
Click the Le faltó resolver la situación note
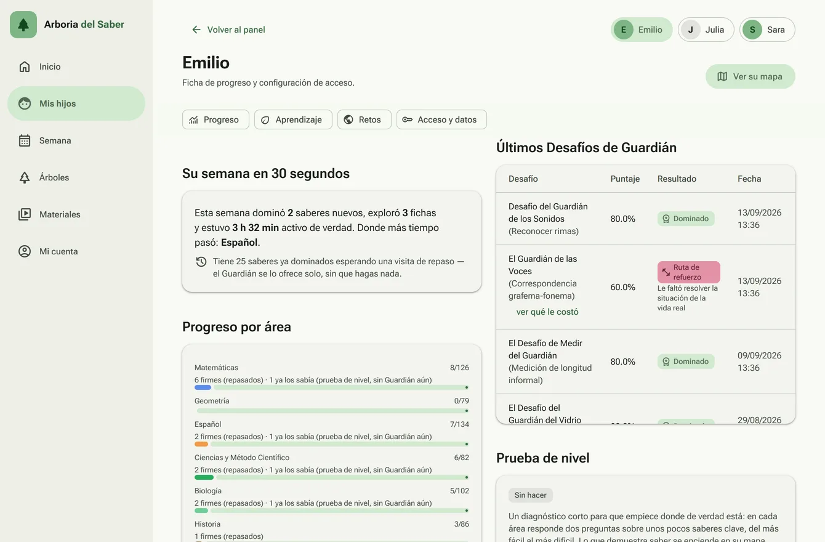coord(688,298)
